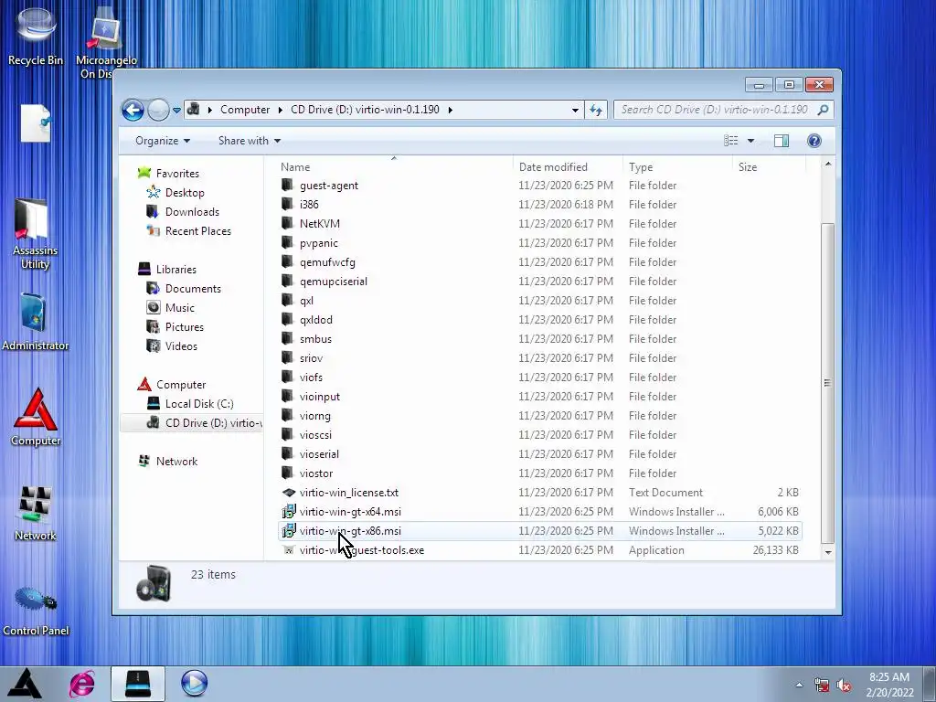
Task: Select Music library
Action: click(179, 308)
